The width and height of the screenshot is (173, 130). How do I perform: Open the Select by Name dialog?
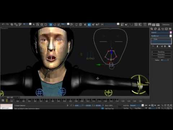click(x=38, y=25)
